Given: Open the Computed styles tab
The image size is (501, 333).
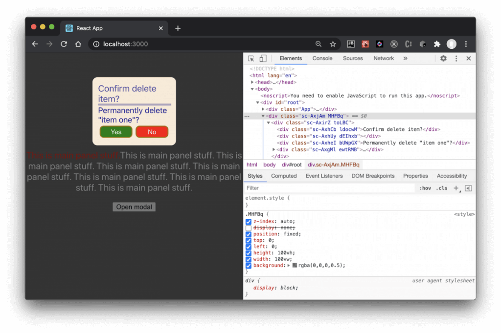Looking at the screenshot, I should point(284,176).
